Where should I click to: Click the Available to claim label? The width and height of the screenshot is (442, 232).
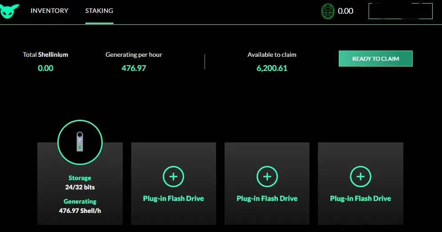[x=272, y=55]
